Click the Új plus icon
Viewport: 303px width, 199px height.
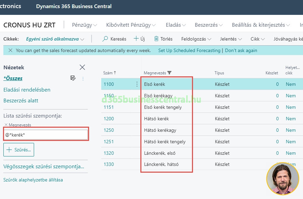[136, 39]
